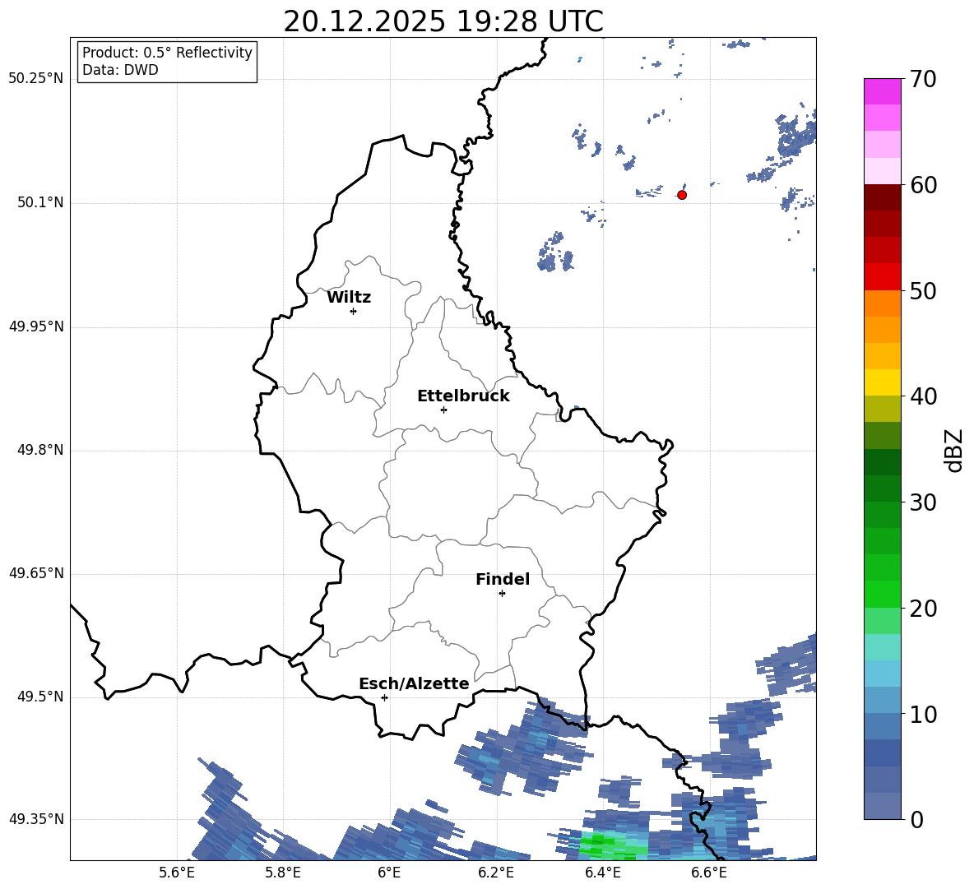Click the Findel station cross marker
This screenshot has width=974, height=889.
tap(502, 594)
